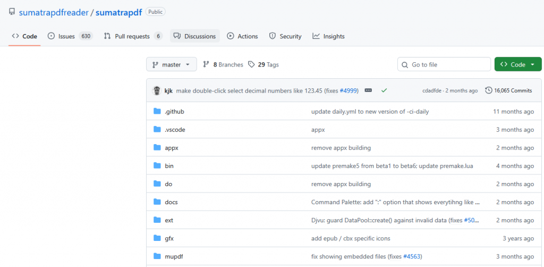The image size is (544, 267).
Task: Click the Go to file search field
Action: 444,64
